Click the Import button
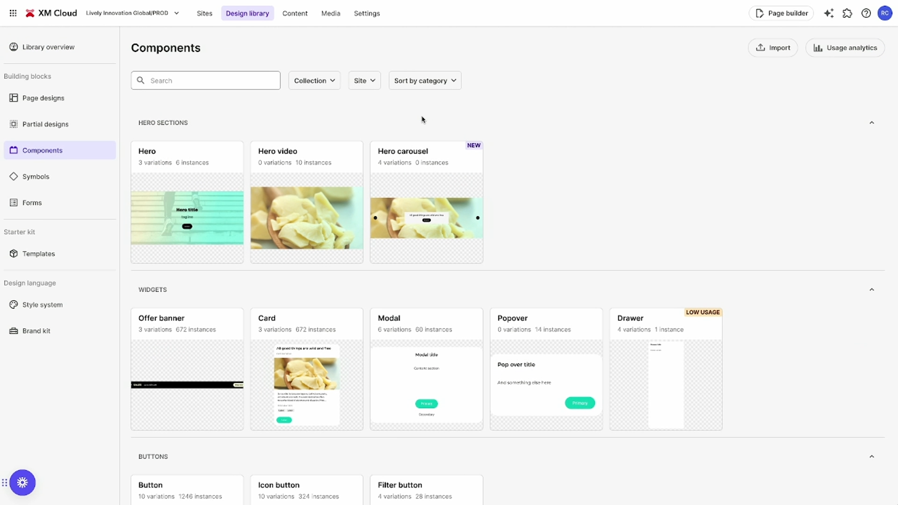Viewport: 898px width, 505px height. pos(773,47)
